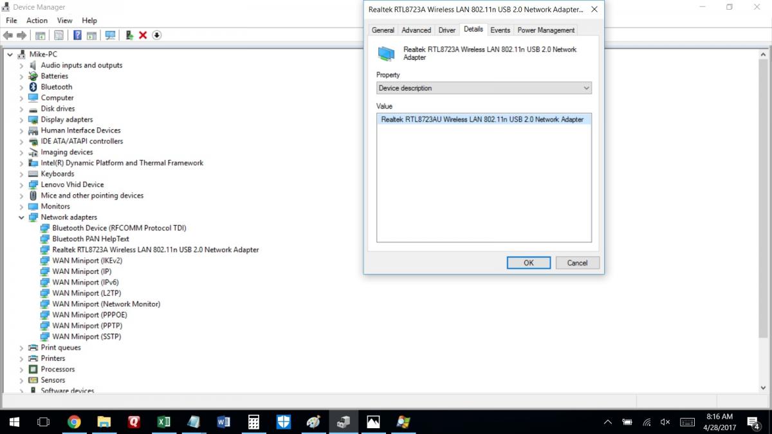This screenshot has width=772, height=434.
Task: Open the File menu
Action: [12, 21]
